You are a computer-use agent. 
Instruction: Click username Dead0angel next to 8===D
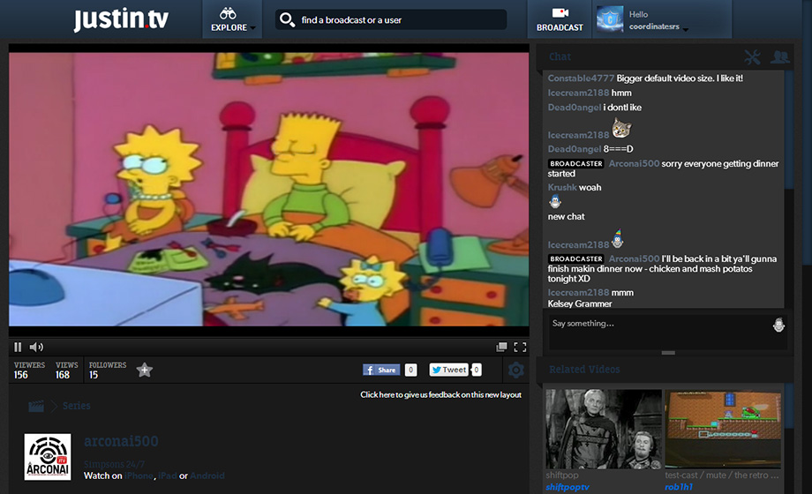575,149
